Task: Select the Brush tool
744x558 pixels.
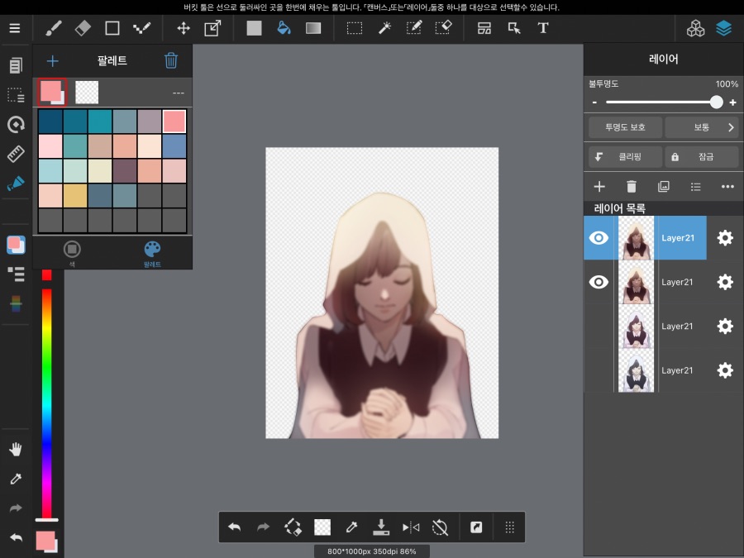Action: click(x=53, y=27)
